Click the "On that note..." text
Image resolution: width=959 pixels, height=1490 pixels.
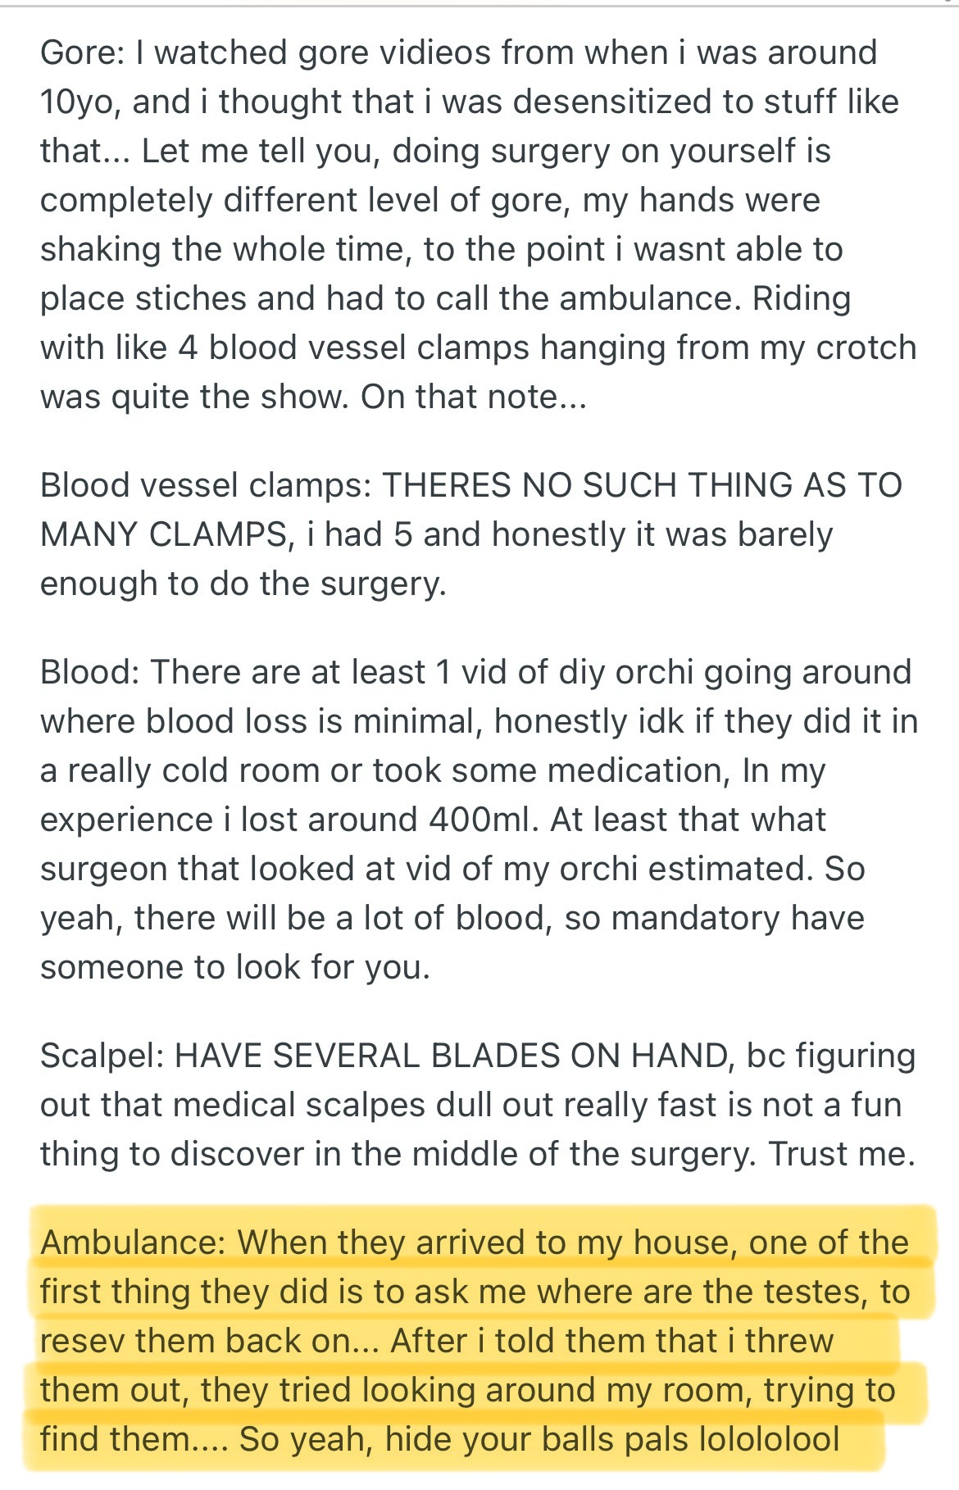point(474,397)
